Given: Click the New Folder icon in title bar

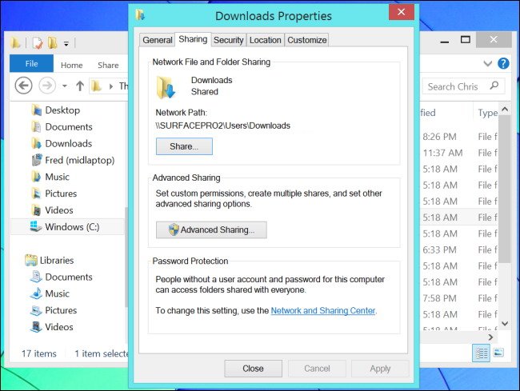Looking at the screenshot, I should [52, 43].
